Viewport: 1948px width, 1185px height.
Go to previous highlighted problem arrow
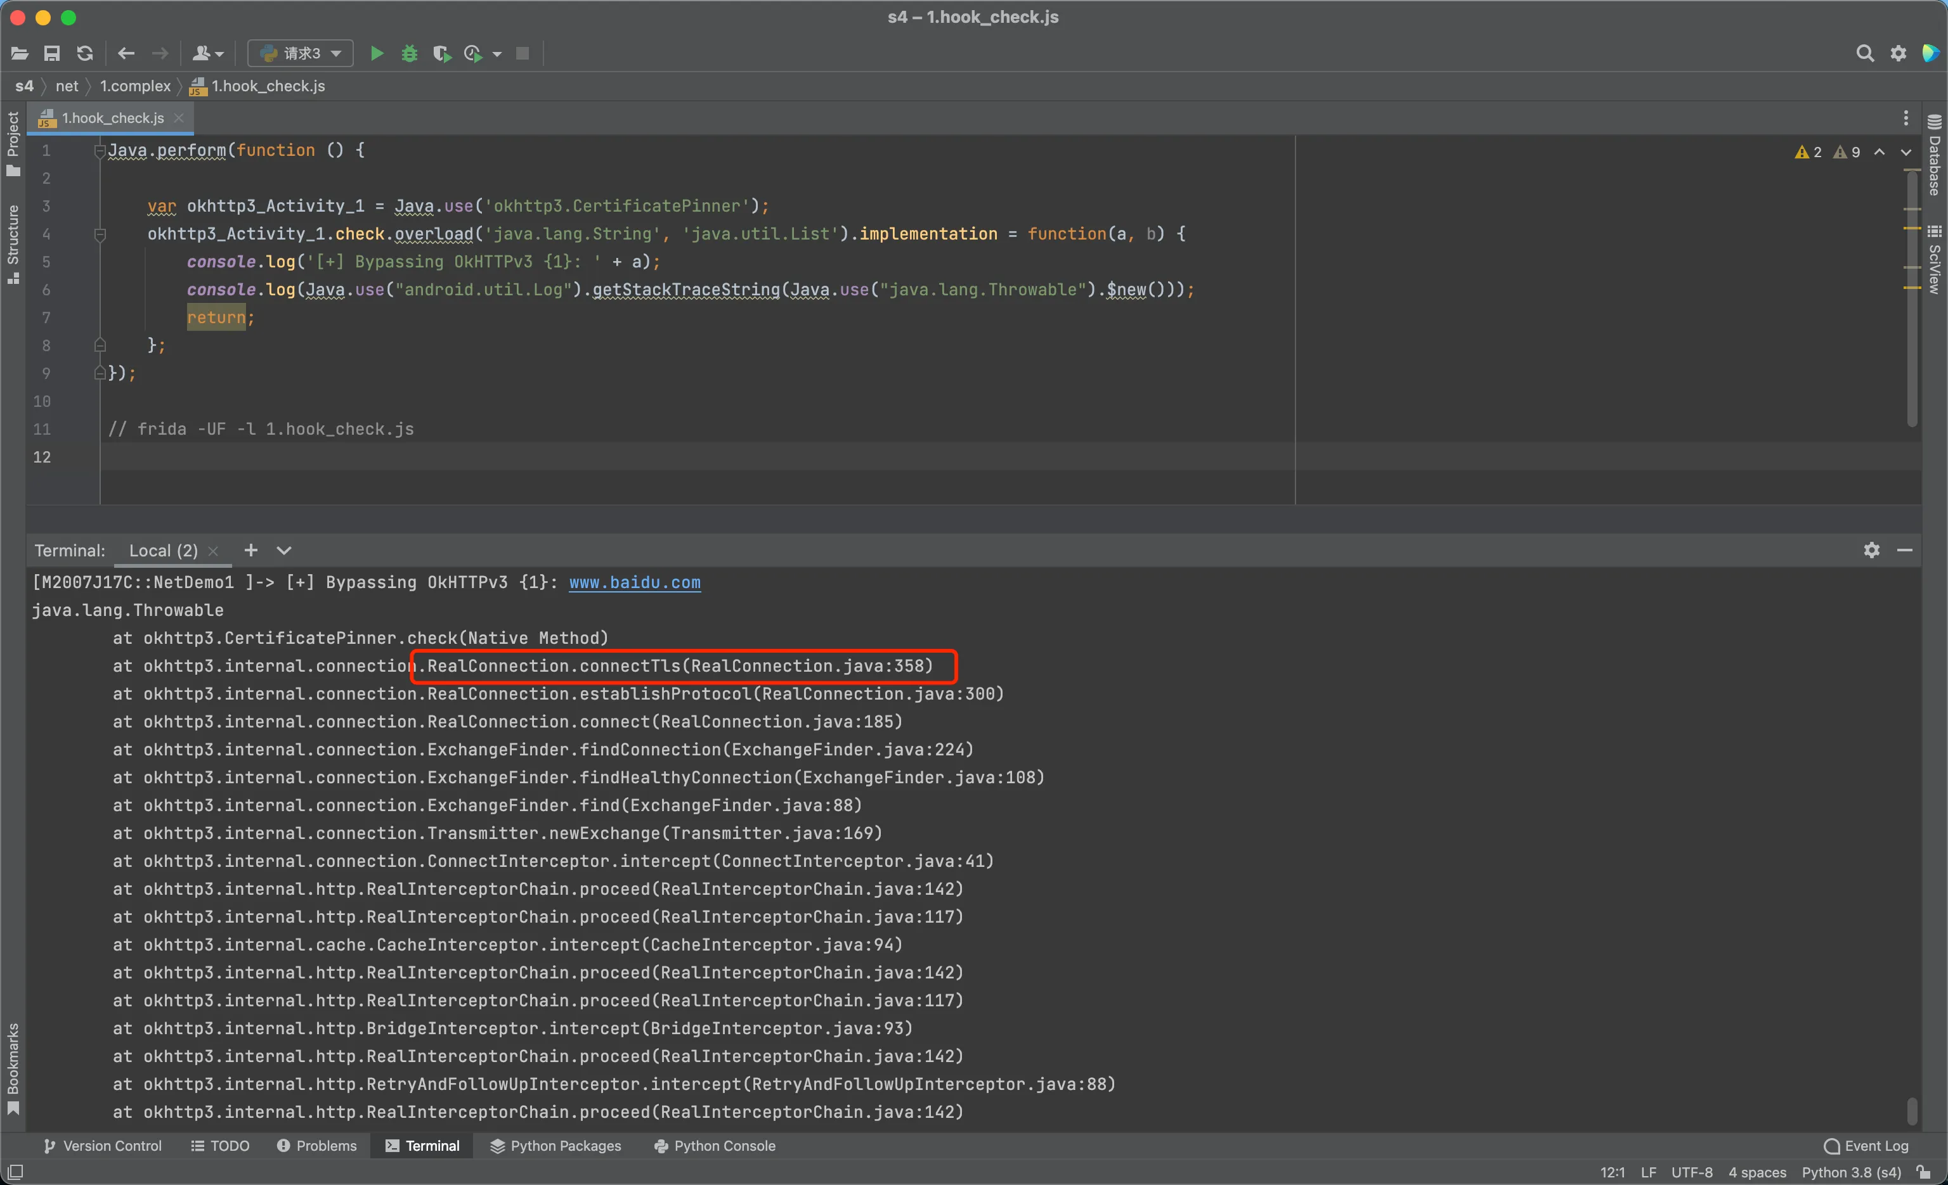(x=1880, y=151)
